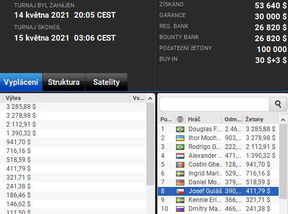Click the Výhra column header
The image size is (288, 214).
[x=66, y=98]
